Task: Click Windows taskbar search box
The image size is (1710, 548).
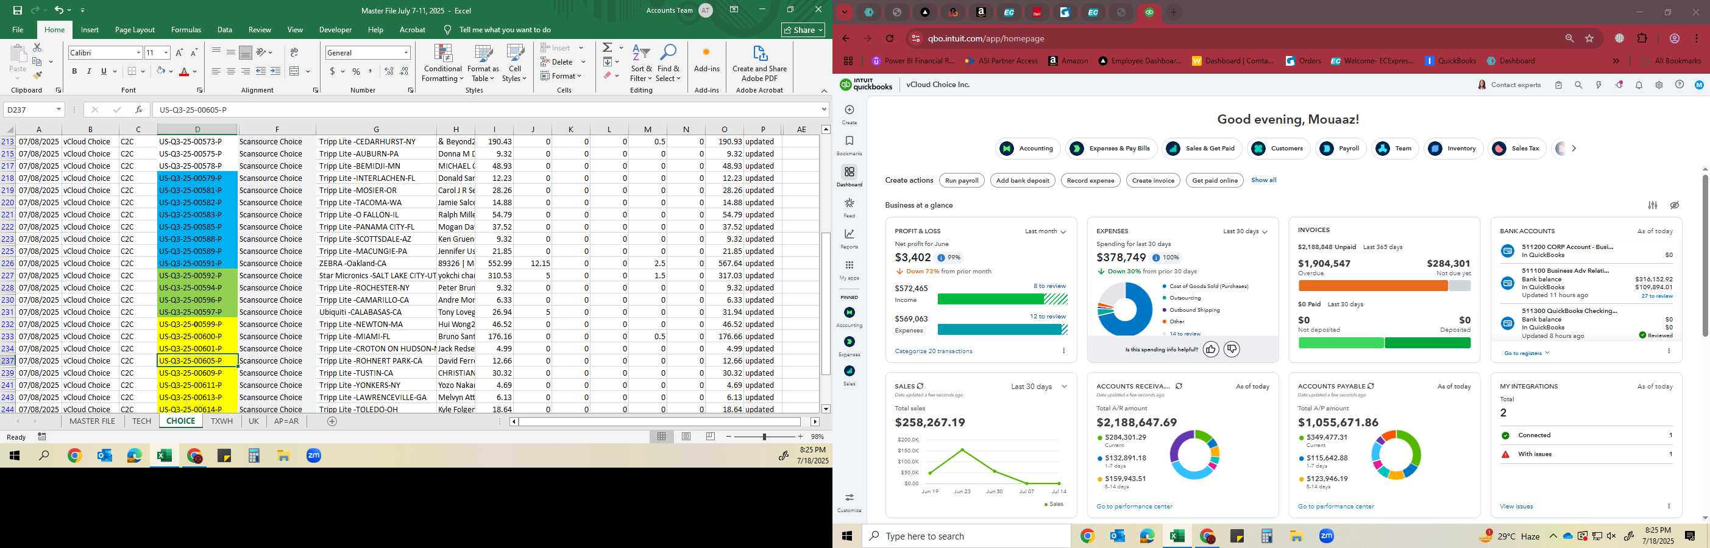Action: point(966,536)
